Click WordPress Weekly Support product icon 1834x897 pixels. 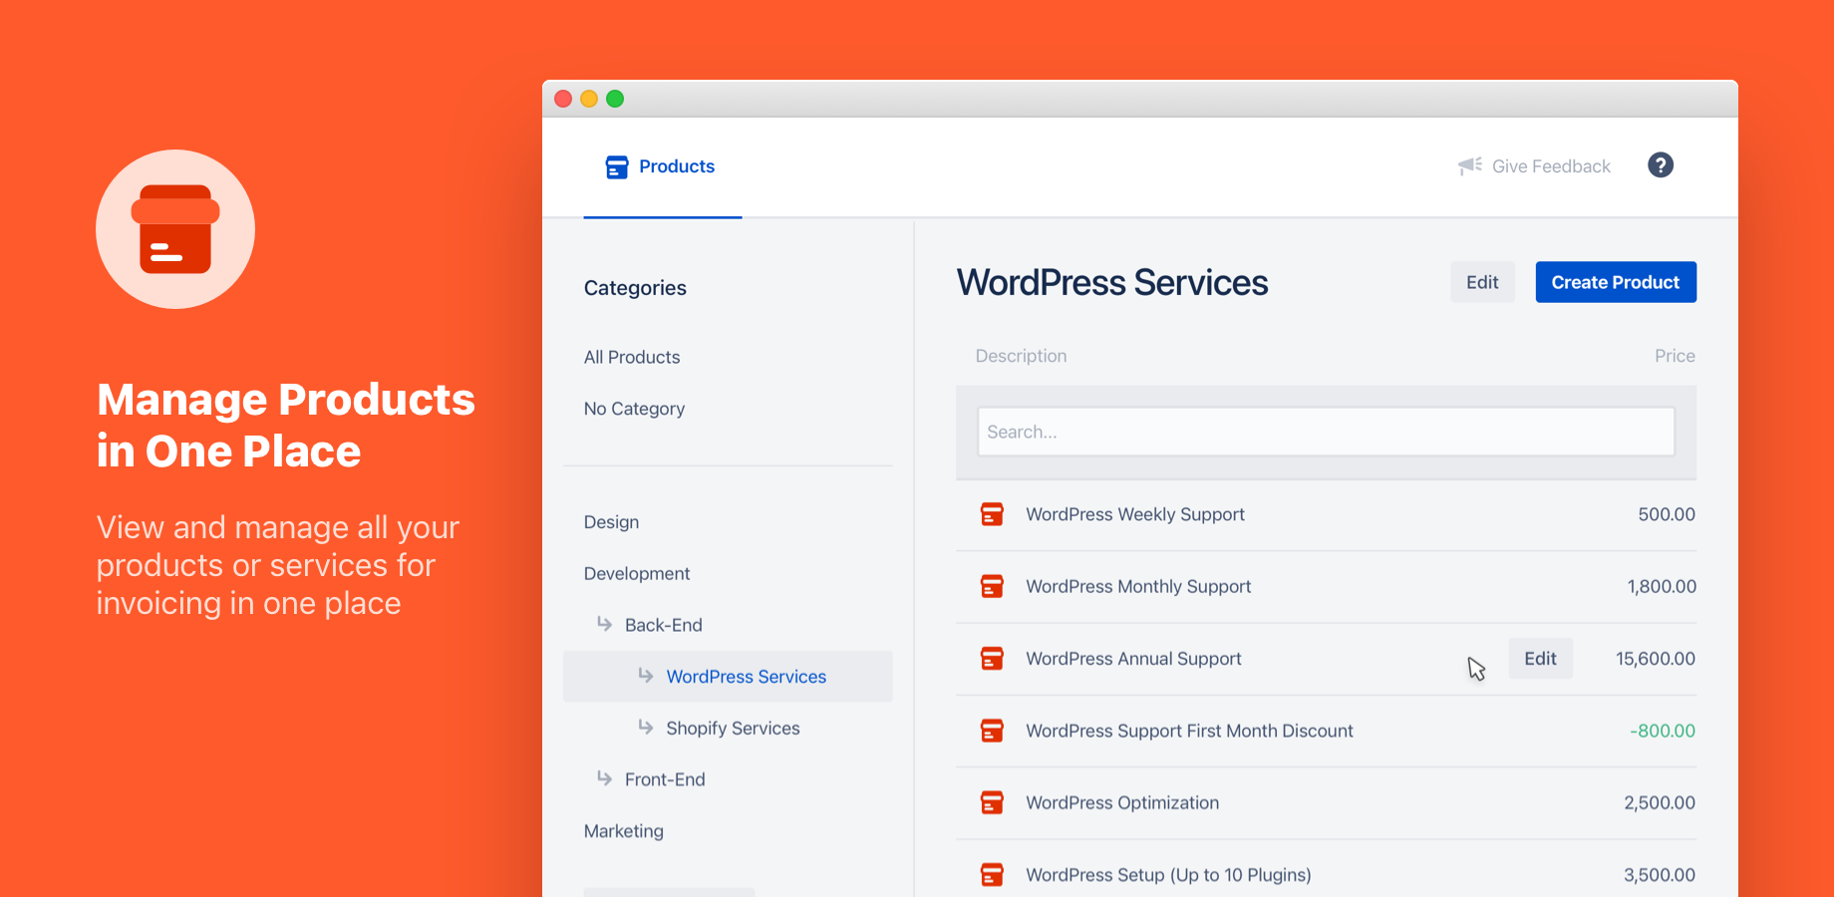(x=992, y=514)
